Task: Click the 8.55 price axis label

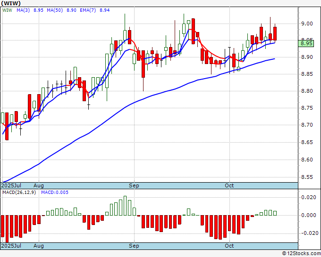Action: [x=307, y=177]
